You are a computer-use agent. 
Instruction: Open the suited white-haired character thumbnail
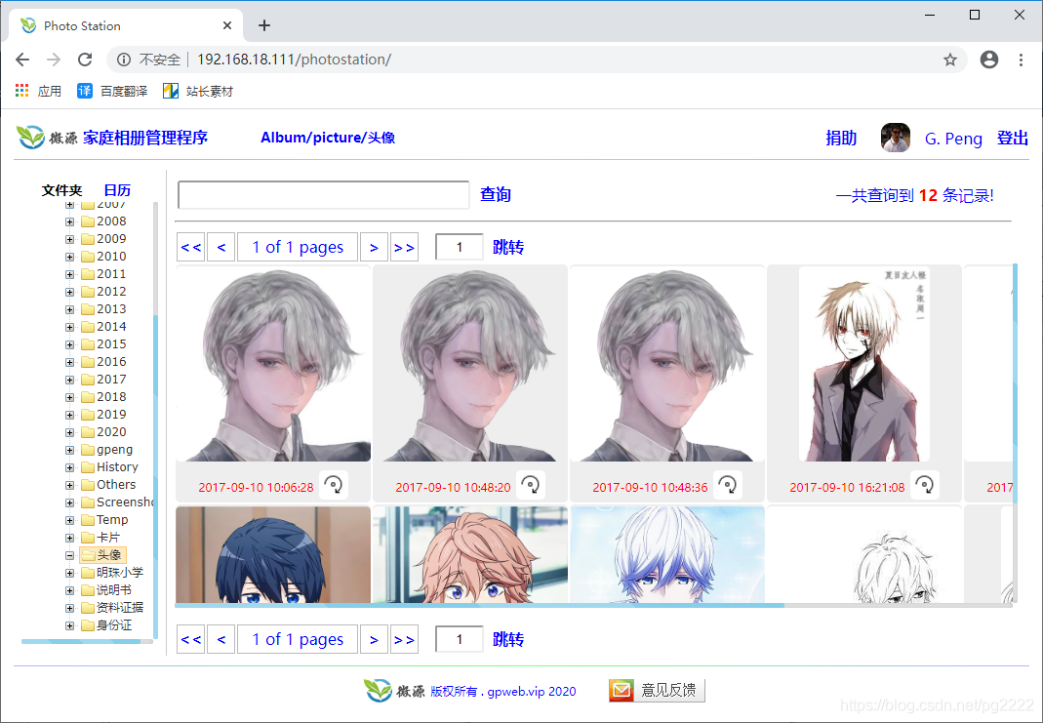point(863,364)
